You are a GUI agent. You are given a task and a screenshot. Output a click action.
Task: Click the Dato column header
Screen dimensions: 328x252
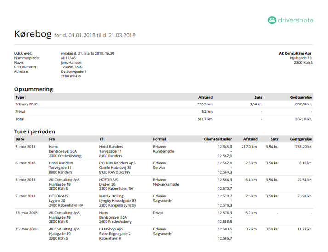point(20,139)
